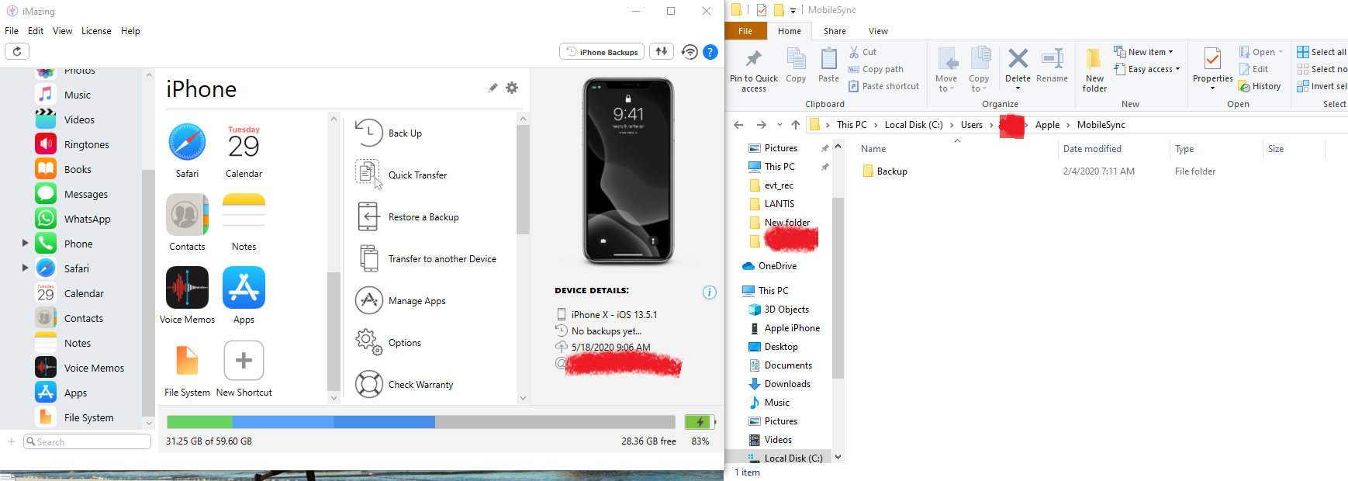Switch to the Share tab in Explorer

[835, 31]
